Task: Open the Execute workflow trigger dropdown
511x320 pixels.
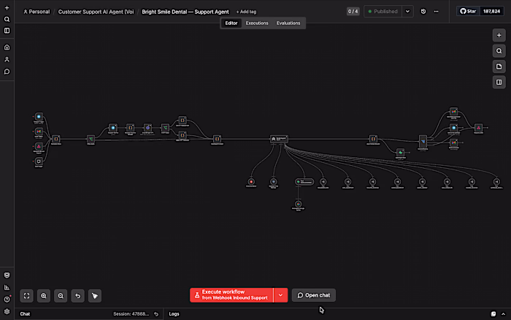Action: pyautogui.click(x=280, y=295)
